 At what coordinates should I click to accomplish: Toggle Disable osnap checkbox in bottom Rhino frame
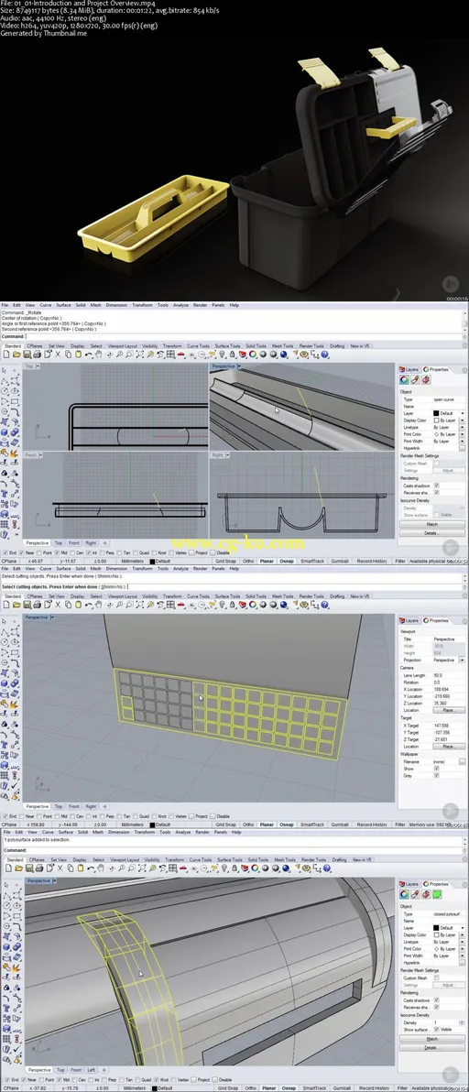214,1079
